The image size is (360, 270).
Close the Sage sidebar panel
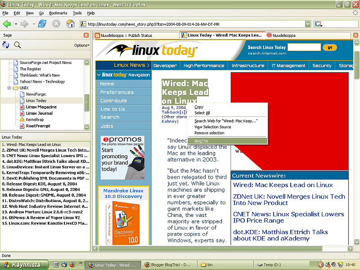click(86, 35)
